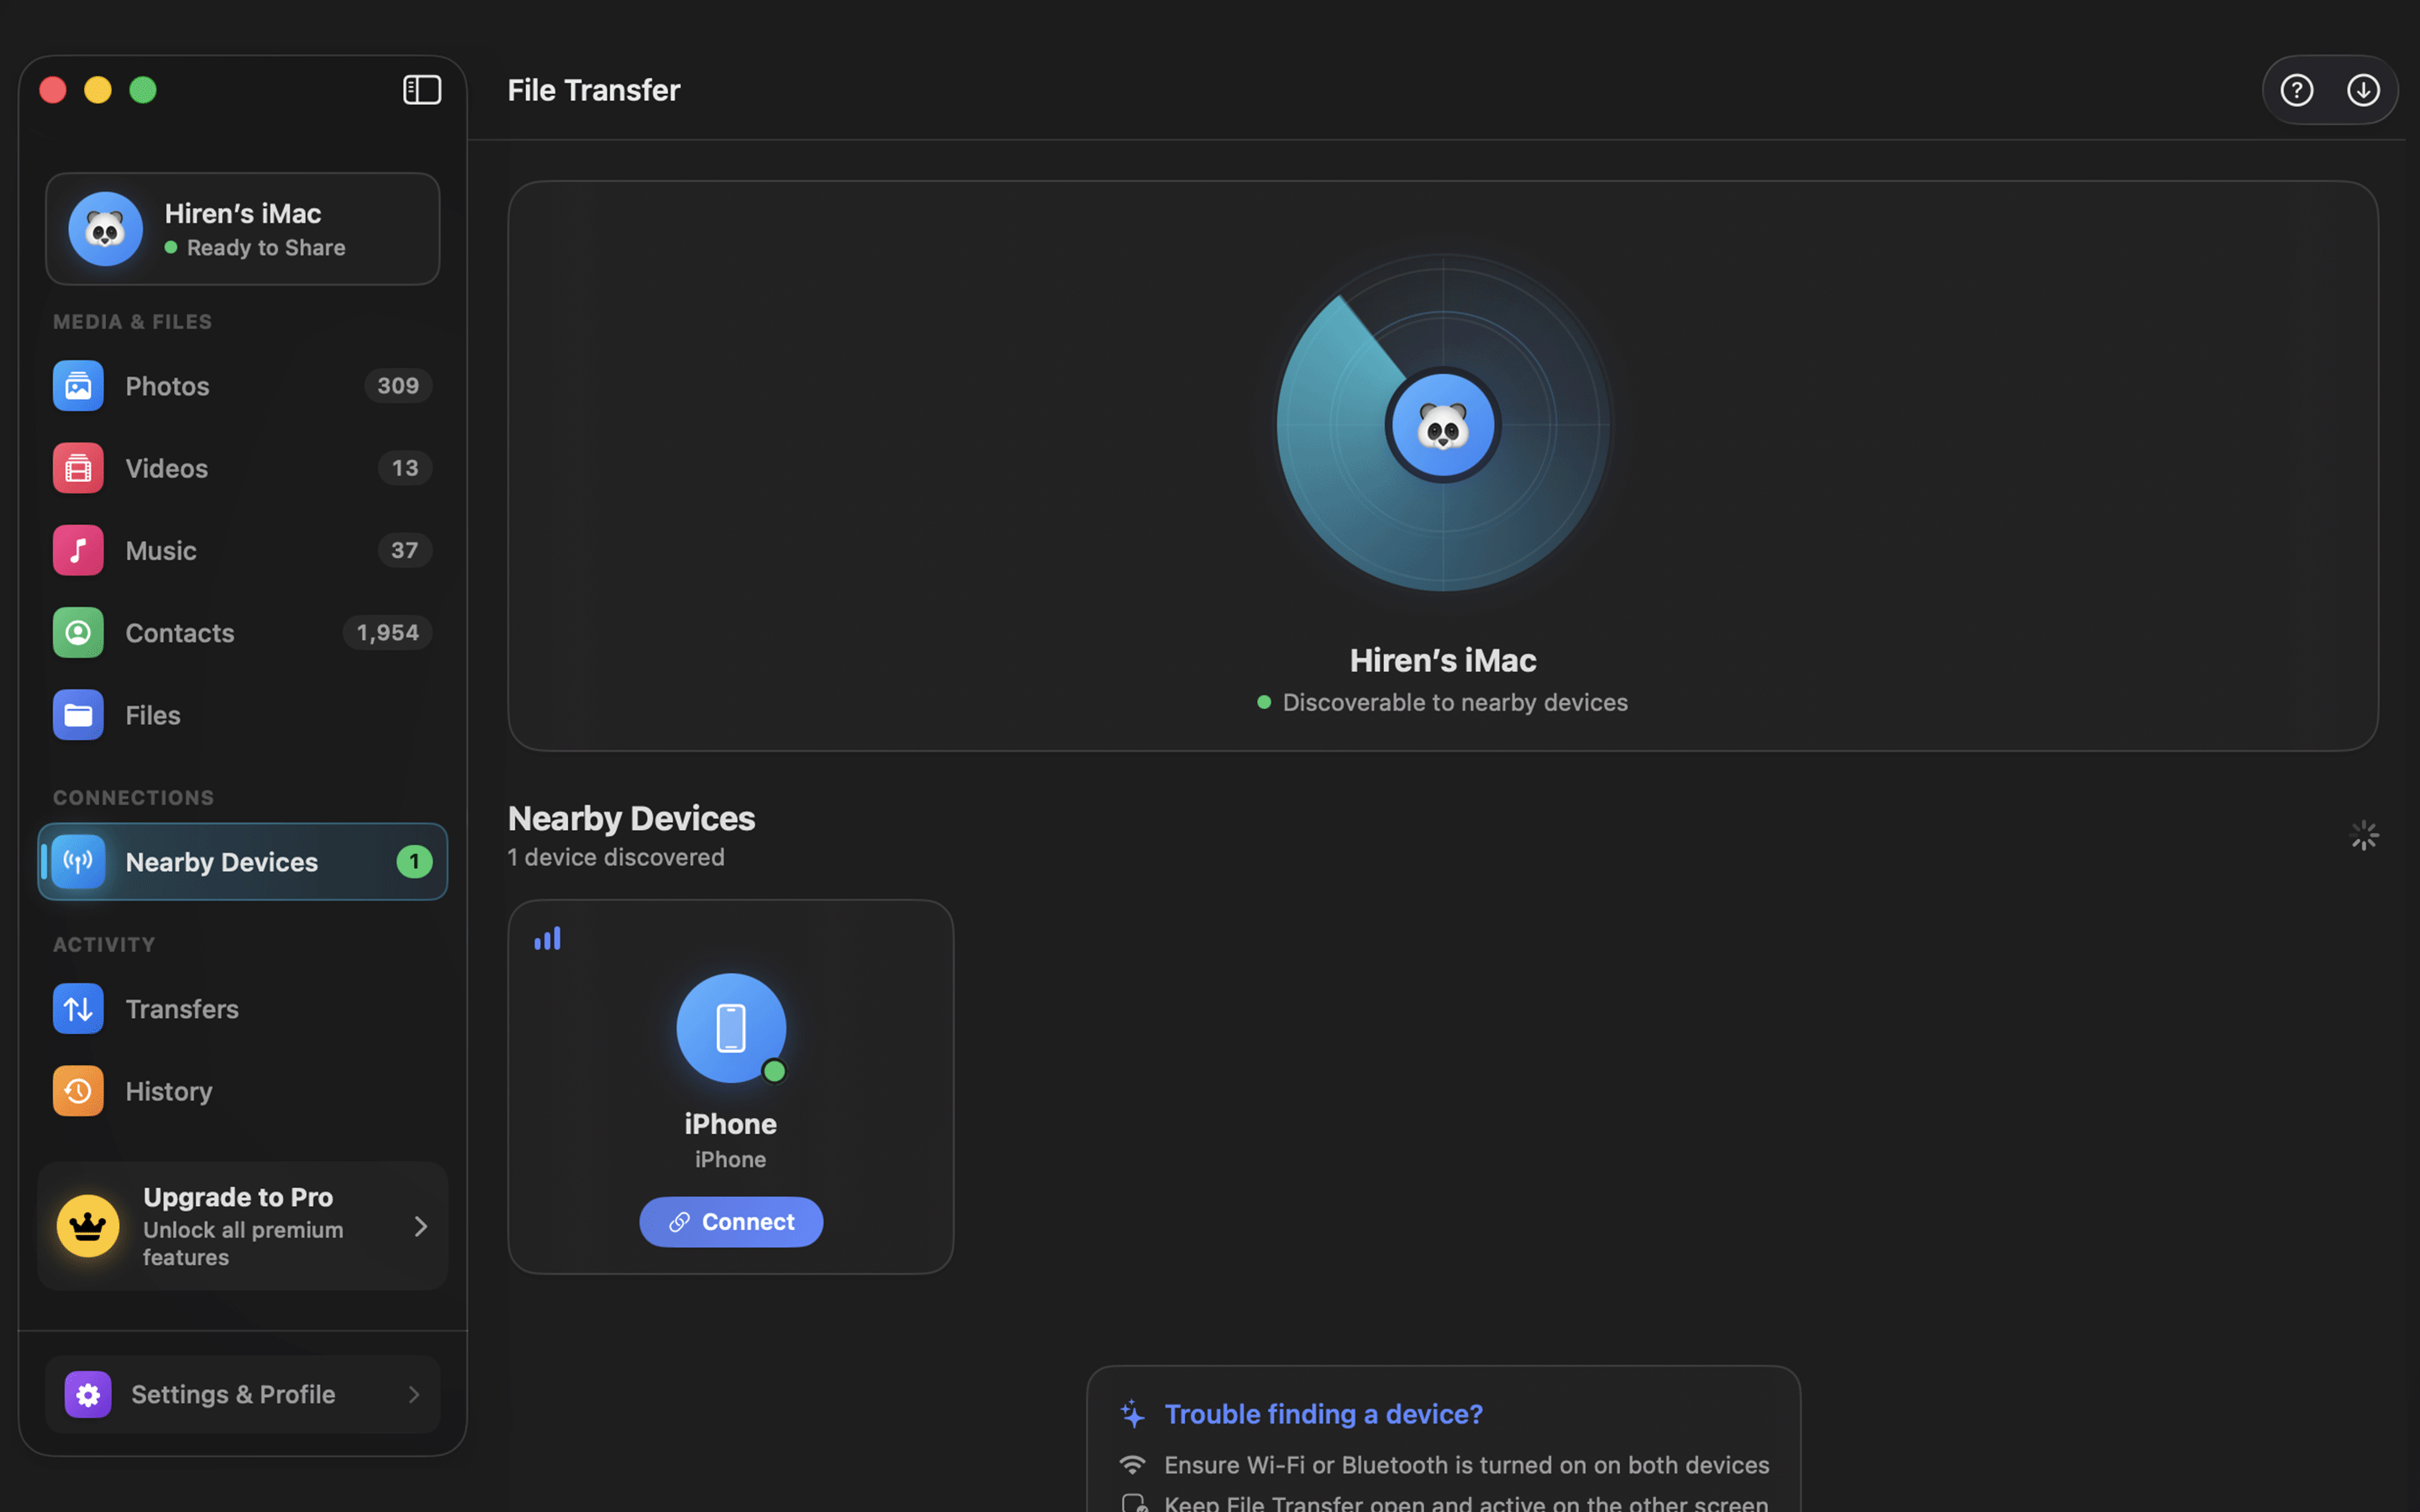Click the Wi-Fi or Bluetooth tip text
The image size is (2420, 1512).
click(x=1467, y=1465)
